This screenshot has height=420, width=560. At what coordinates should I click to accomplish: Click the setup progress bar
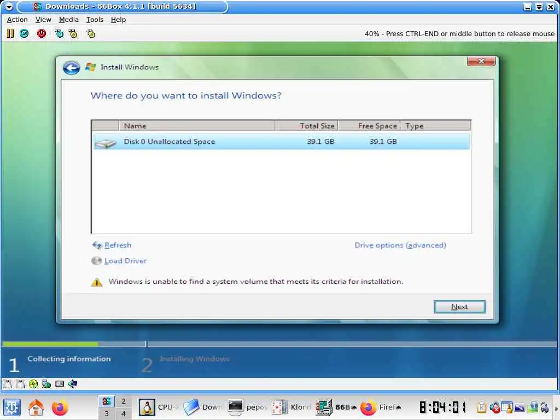279,344
